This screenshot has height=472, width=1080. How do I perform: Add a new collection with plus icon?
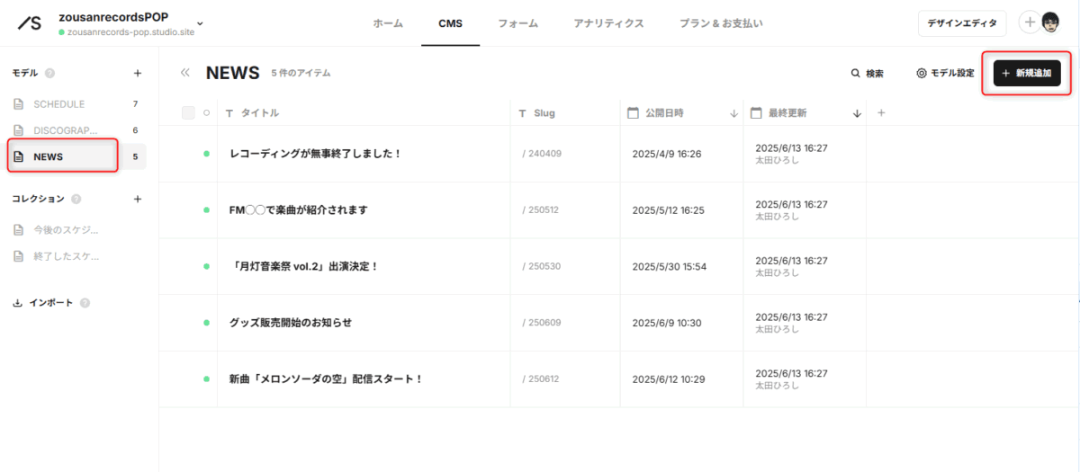(138, 199)
